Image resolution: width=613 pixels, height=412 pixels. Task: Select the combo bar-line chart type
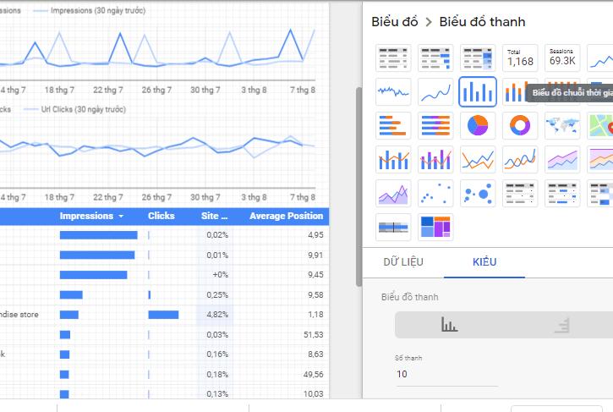click(x=393, y=160)
